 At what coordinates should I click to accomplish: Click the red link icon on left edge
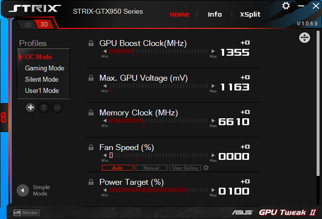[3, 117]
